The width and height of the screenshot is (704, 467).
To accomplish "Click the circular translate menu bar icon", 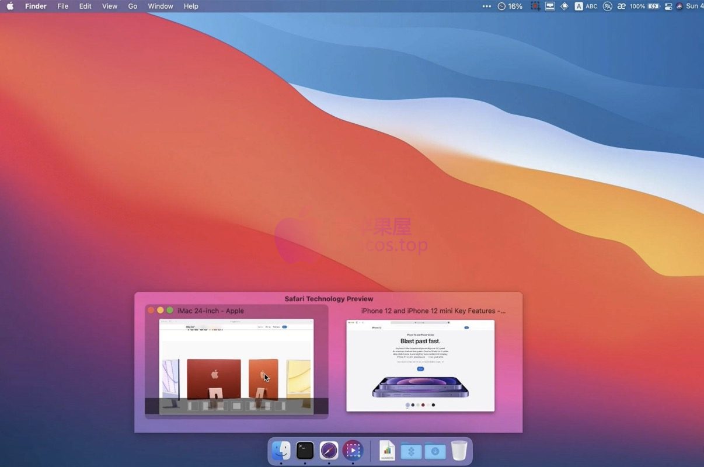I will pyautogui.click(x=607, y=6).
